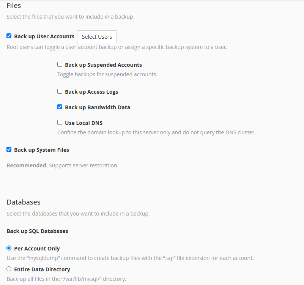Click the "Files" section heading
The height and width of the screenshot is (285, 304).
(x=14, y=6)
